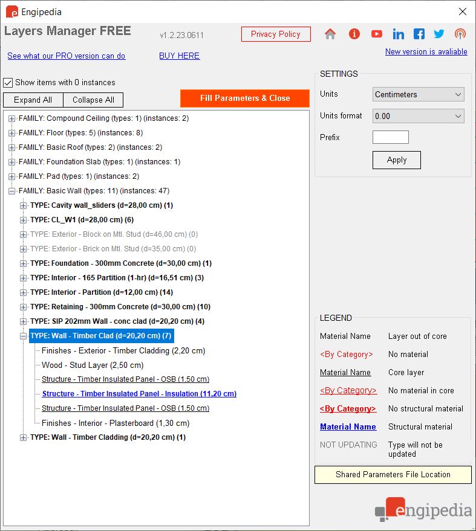Select FAMILY: Pad row

(79, 176)
